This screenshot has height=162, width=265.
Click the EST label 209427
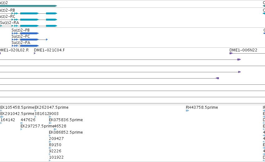click(56, 139)
